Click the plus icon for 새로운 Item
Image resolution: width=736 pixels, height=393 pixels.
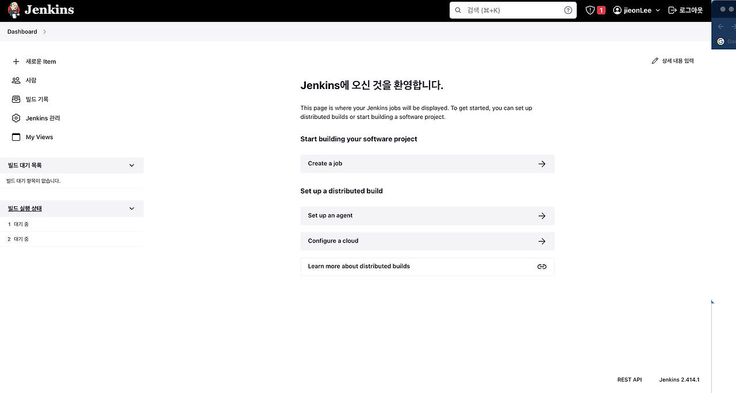[16, 61]
